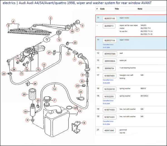
Task: Click callout 7 for the tank cap
Action: (55, 100)
